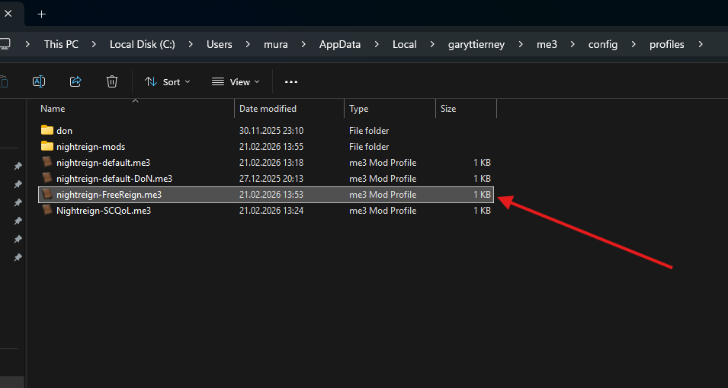Open the new tab plus button
The image size is (728, 388).
click(x=41, y=14)
